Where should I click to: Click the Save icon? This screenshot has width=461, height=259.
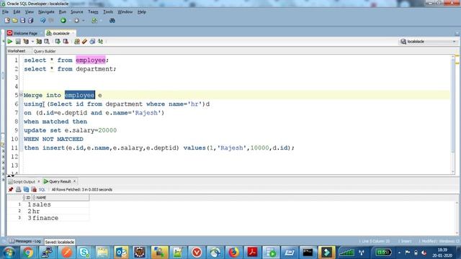pyautogui.click(x=22, y=21)
